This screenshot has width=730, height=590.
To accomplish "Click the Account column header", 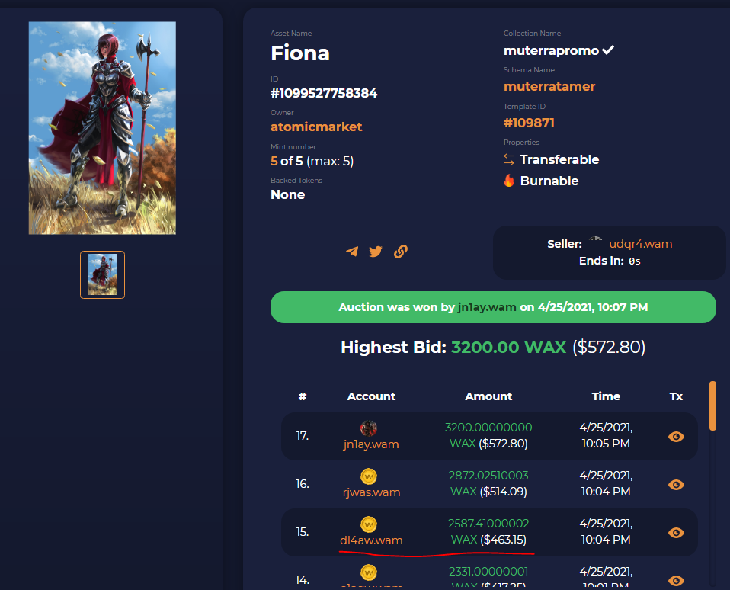I will click(x=371, y=396).
